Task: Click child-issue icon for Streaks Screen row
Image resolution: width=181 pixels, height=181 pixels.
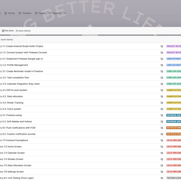Action: pos(162,159)
